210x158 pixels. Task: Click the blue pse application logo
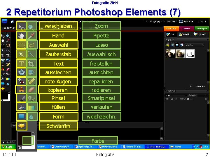click(4, 21)
